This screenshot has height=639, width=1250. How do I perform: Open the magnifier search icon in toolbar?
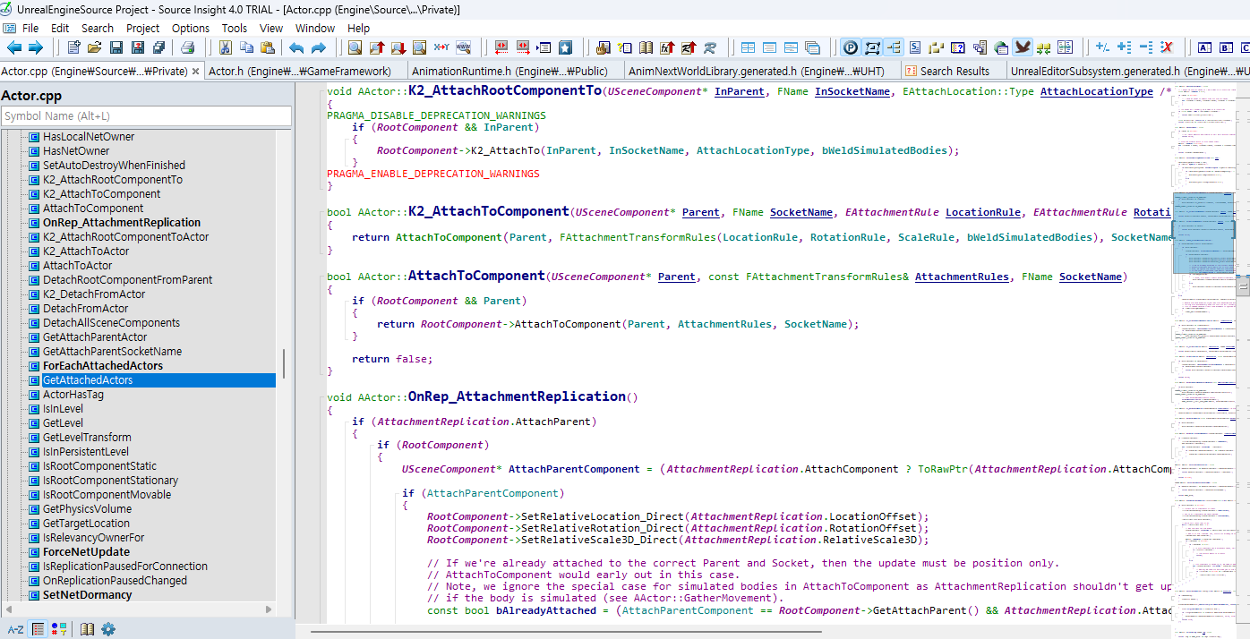click(x=355, y=47)
